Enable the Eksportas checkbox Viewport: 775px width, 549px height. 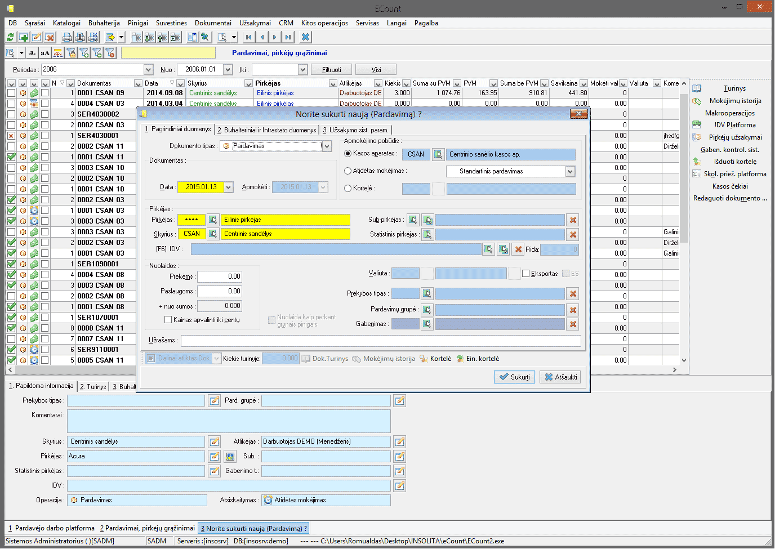525,274
